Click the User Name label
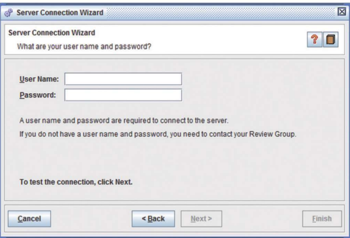 pos(39,79)
